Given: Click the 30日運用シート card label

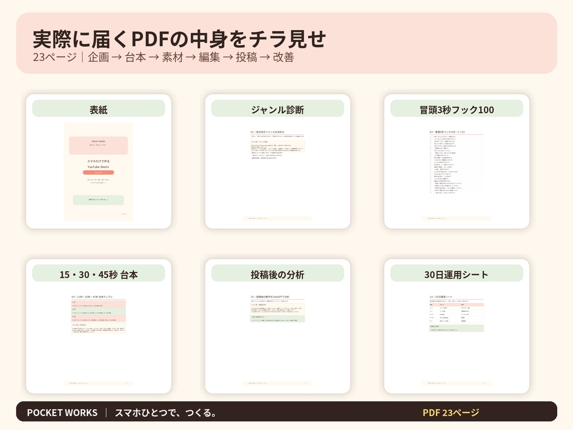Looking at the screenshot, I should tap(457, 274).
